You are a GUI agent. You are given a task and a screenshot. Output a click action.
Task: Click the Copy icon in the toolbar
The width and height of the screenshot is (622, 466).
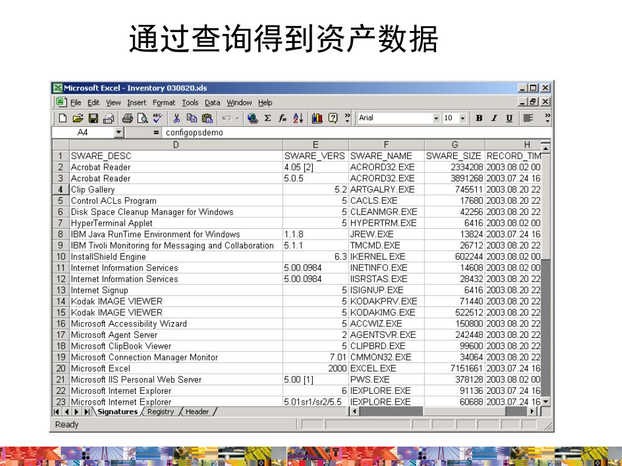[191, 118]
